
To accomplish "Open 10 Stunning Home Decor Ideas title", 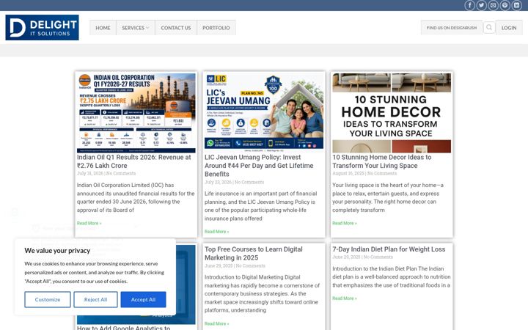I will pyautogui.click(x=382, y=161).
